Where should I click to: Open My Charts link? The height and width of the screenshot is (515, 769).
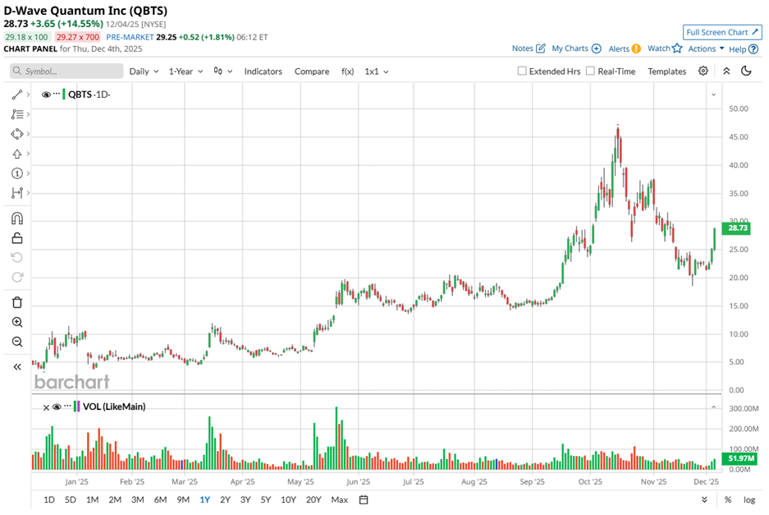point(576,48)
